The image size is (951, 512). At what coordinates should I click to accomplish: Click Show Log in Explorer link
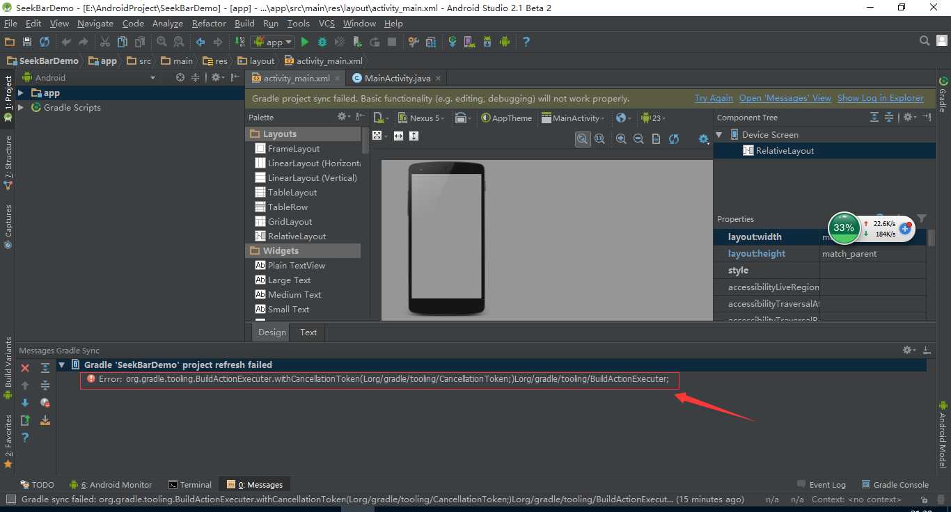point(881,98)
